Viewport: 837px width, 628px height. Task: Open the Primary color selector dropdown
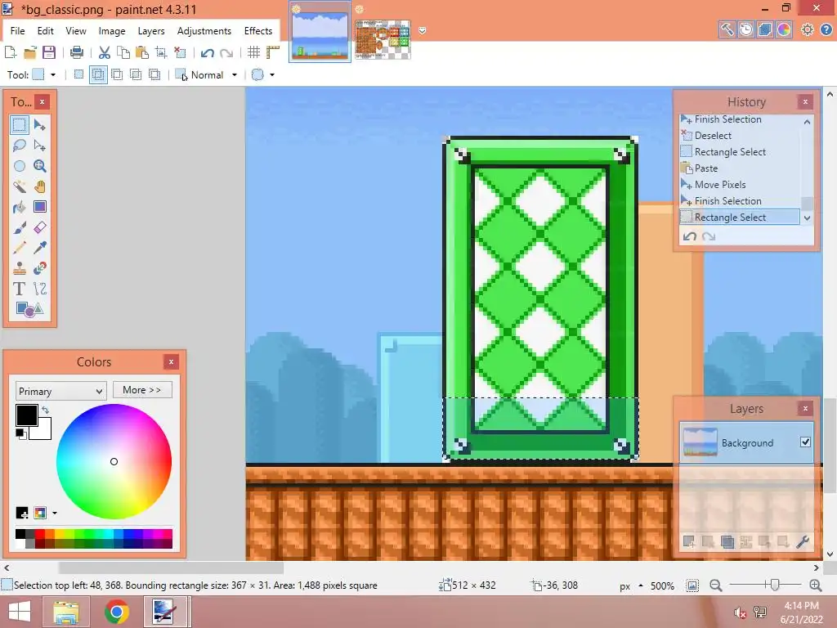coord(60,392)
